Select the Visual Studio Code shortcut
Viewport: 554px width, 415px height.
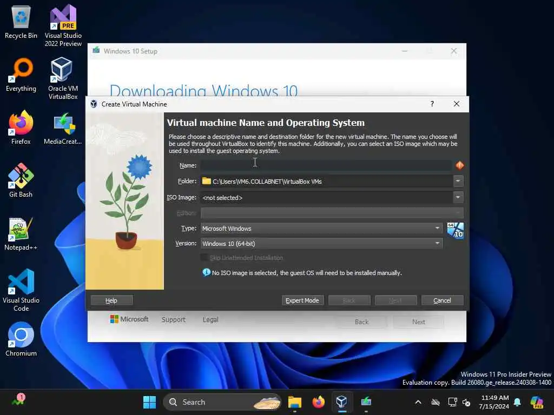[21, 290]
